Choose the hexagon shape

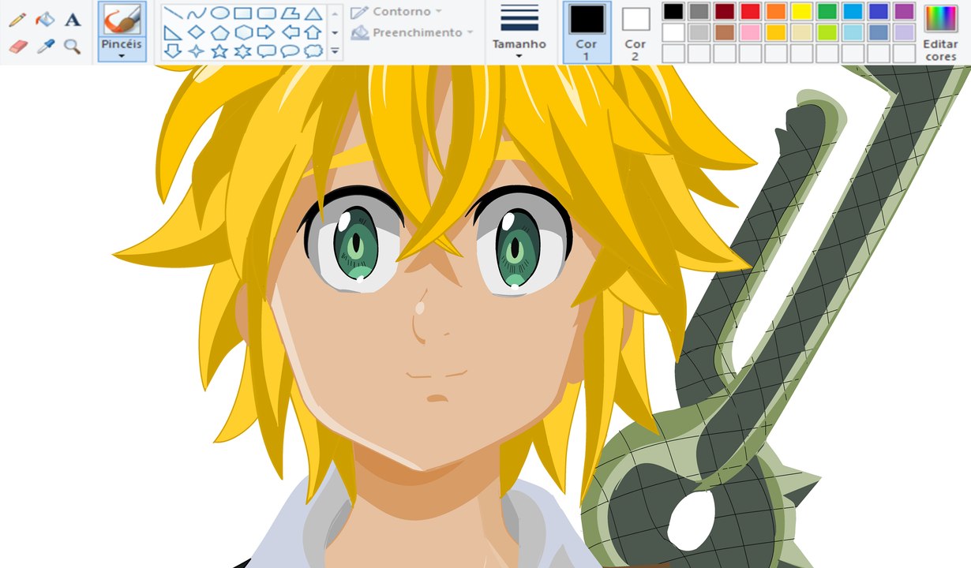(x=243, y=32)
